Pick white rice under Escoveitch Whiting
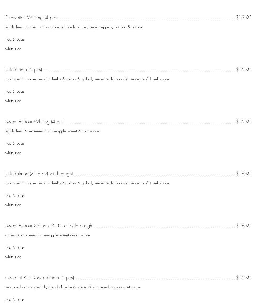This screenshot has width=253, height=305. click(x=13, y=49)
